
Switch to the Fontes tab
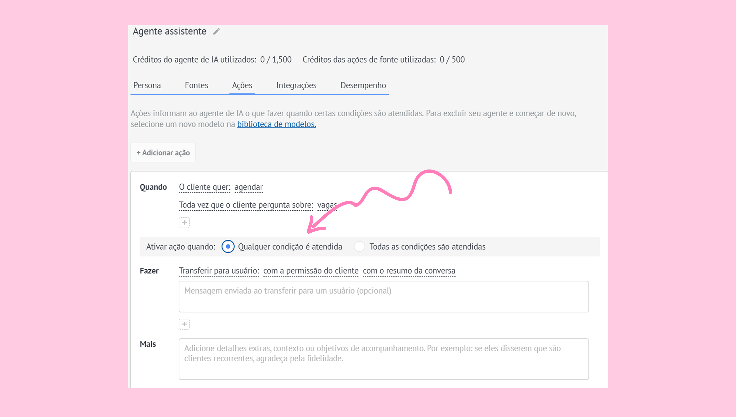click(196, 85)
